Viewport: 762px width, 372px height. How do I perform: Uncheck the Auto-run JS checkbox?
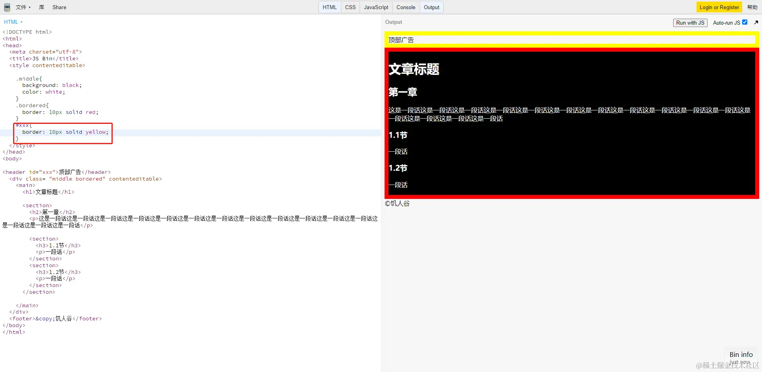coord(746,22)
